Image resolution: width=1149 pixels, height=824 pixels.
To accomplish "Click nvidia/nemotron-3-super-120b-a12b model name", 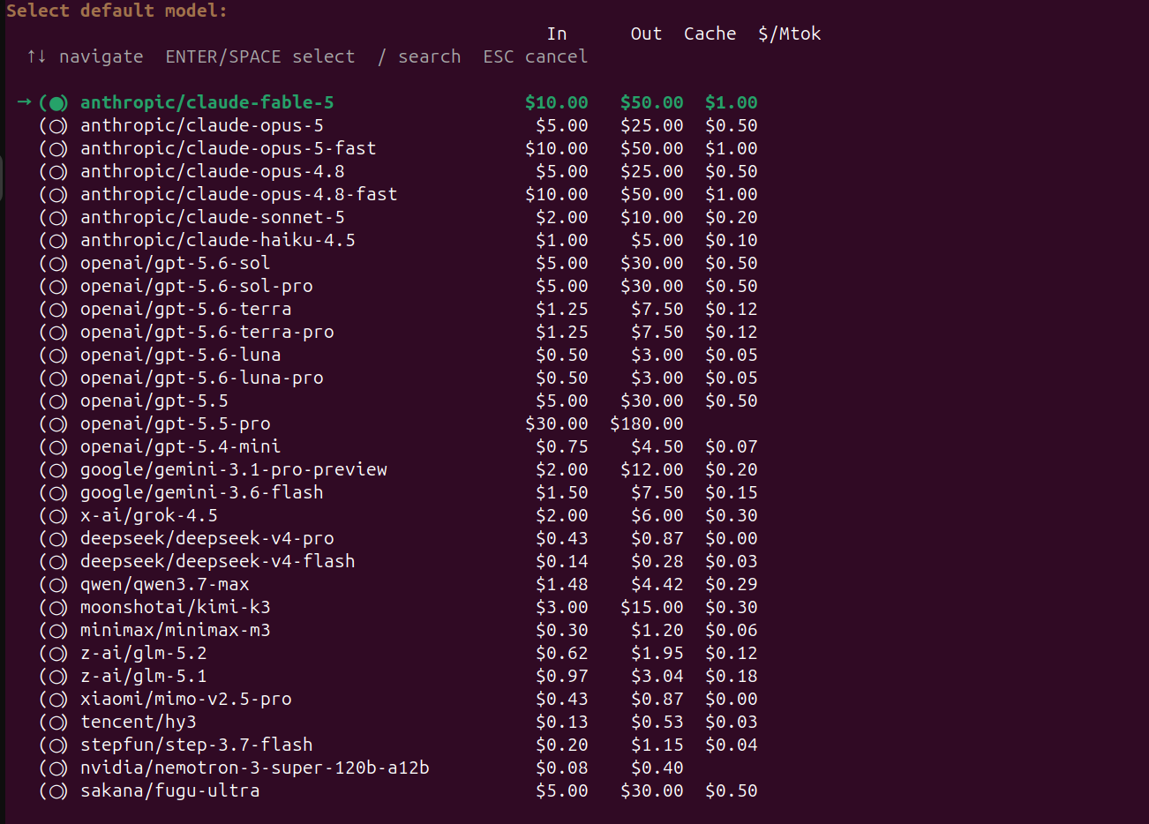I will 254,768.
